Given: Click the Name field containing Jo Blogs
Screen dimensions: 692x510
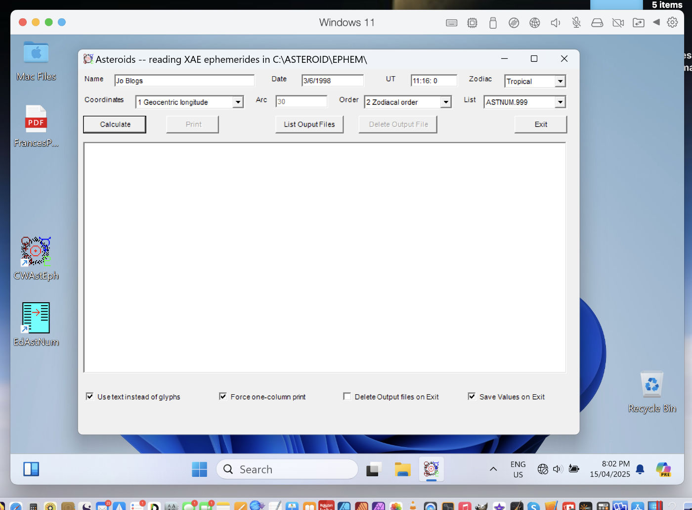Looking at the screenshot, I should tap(184, 81).
